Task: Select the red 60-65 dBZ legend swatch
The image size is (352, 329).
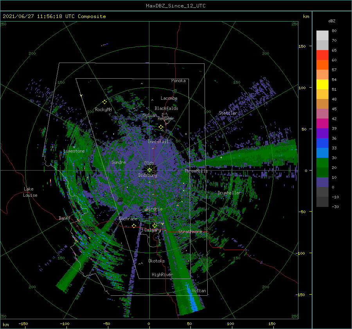Action: click(x=322, y=55)
